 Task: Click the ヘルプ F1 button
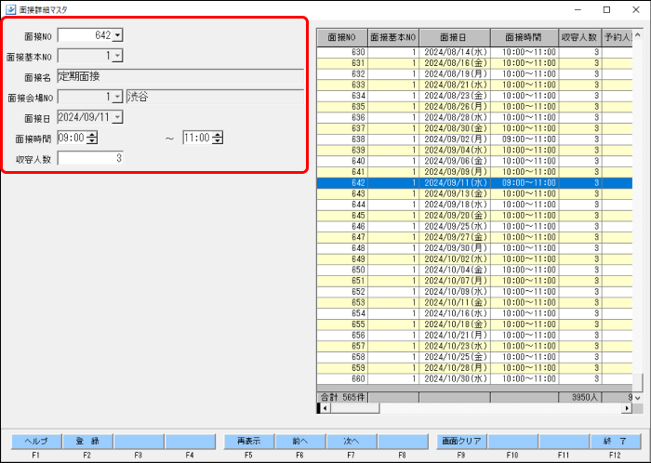(36, 442)
